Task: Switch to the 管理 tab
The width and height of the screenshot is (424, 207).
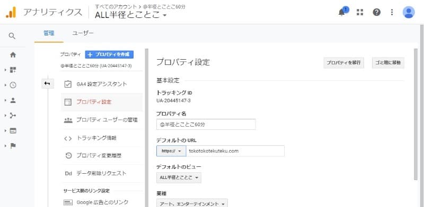Action: click(x=49, y=33)
